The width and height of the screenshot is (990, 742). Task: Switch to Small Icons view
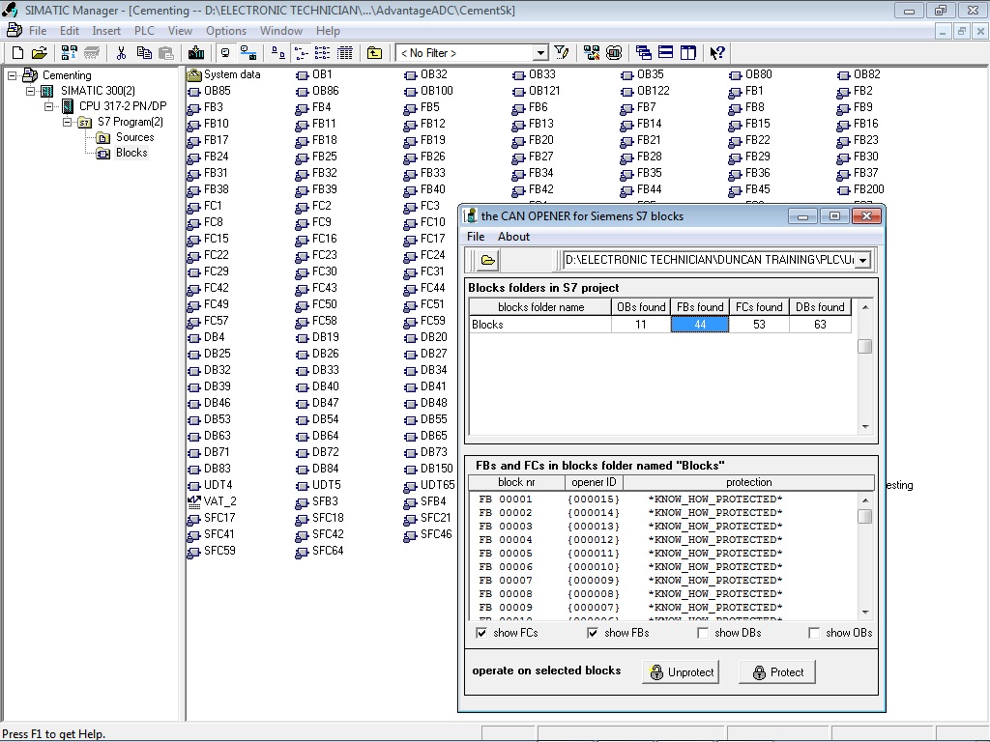(302, 53)
